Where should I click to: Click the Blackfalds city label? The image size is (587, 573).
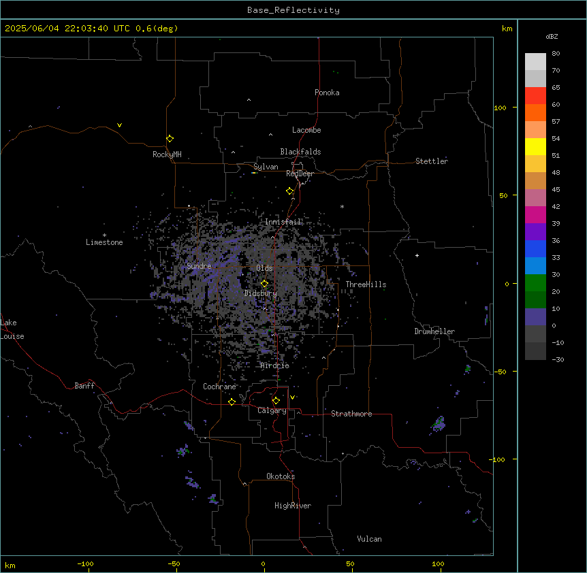(x=300, y=152)
